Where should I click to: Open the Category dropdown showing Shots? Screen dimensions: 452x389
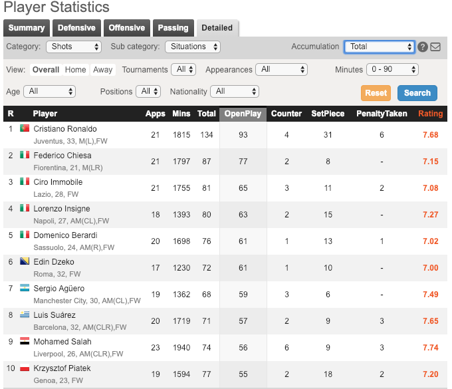click(73, 47)
